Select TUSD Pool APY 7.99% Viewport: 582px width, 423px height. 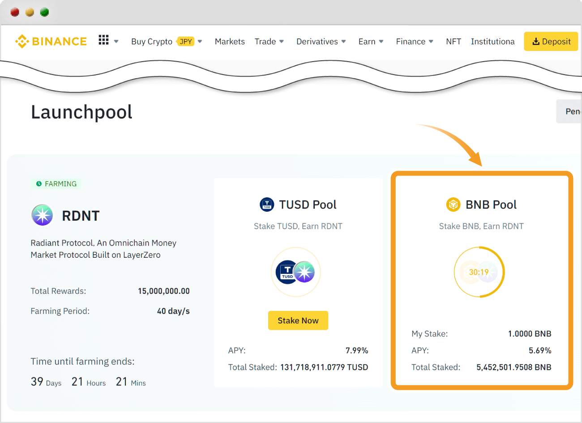(x=357, y=351)
